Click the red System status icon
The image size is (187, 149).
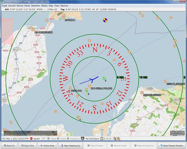[31, 139]
